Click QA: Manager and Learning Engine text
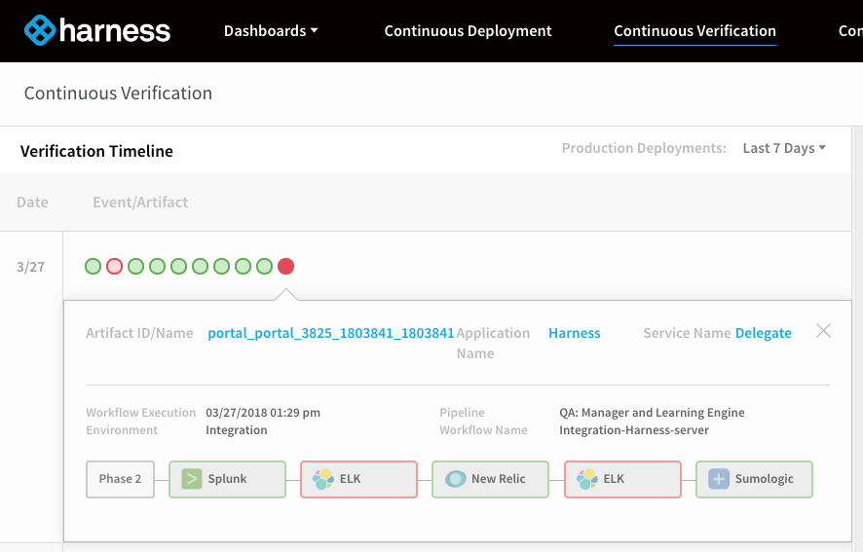 click(x=652, y=413)
